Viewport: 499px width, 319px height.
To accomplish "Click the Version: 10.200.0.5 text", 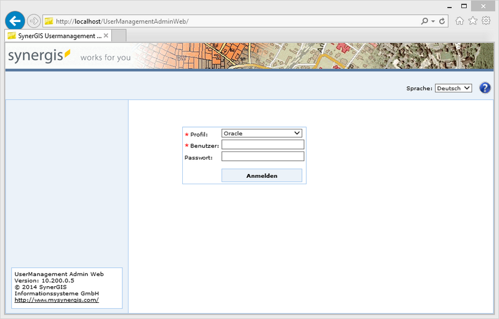I will (x=44, y=281).
